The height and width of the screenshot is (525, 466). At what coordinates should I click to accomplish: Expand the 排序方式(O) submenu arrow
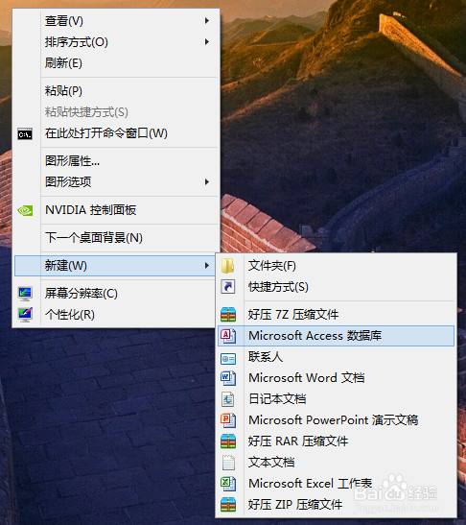click(x=207, y=42)
